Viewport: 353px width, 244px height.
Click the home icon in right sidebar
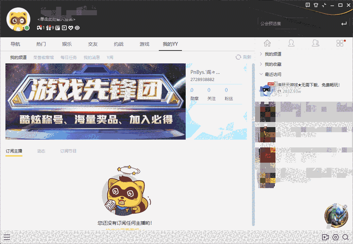tap(267, 43)
